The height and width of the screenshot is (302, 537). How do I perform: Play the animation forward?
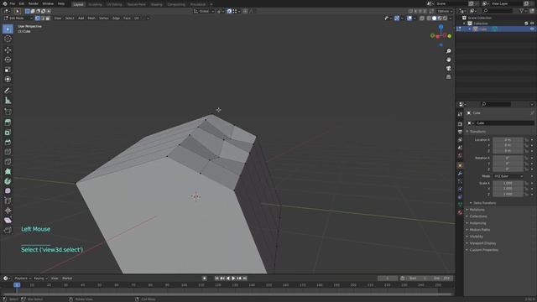click(x=233, y=279)
